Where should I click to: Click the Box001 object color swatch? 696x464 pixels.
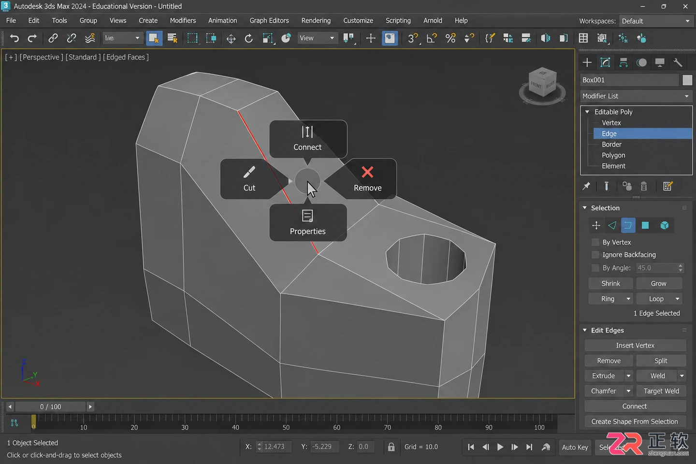tap(687, 80)
